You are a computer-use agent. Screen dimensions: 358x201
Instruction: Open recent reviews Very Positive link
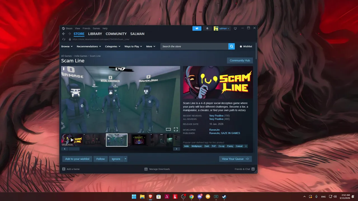pyautogui.click(x=216, y=116)
